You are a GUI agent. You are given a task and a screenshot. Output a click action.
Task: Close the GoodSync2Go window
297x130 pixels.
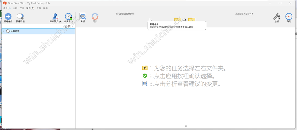click(x=290, y=3)
